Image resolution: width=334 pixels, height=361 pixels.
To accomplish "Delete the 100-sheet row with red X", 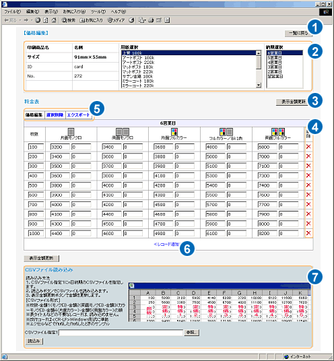I will coord(308,147).
